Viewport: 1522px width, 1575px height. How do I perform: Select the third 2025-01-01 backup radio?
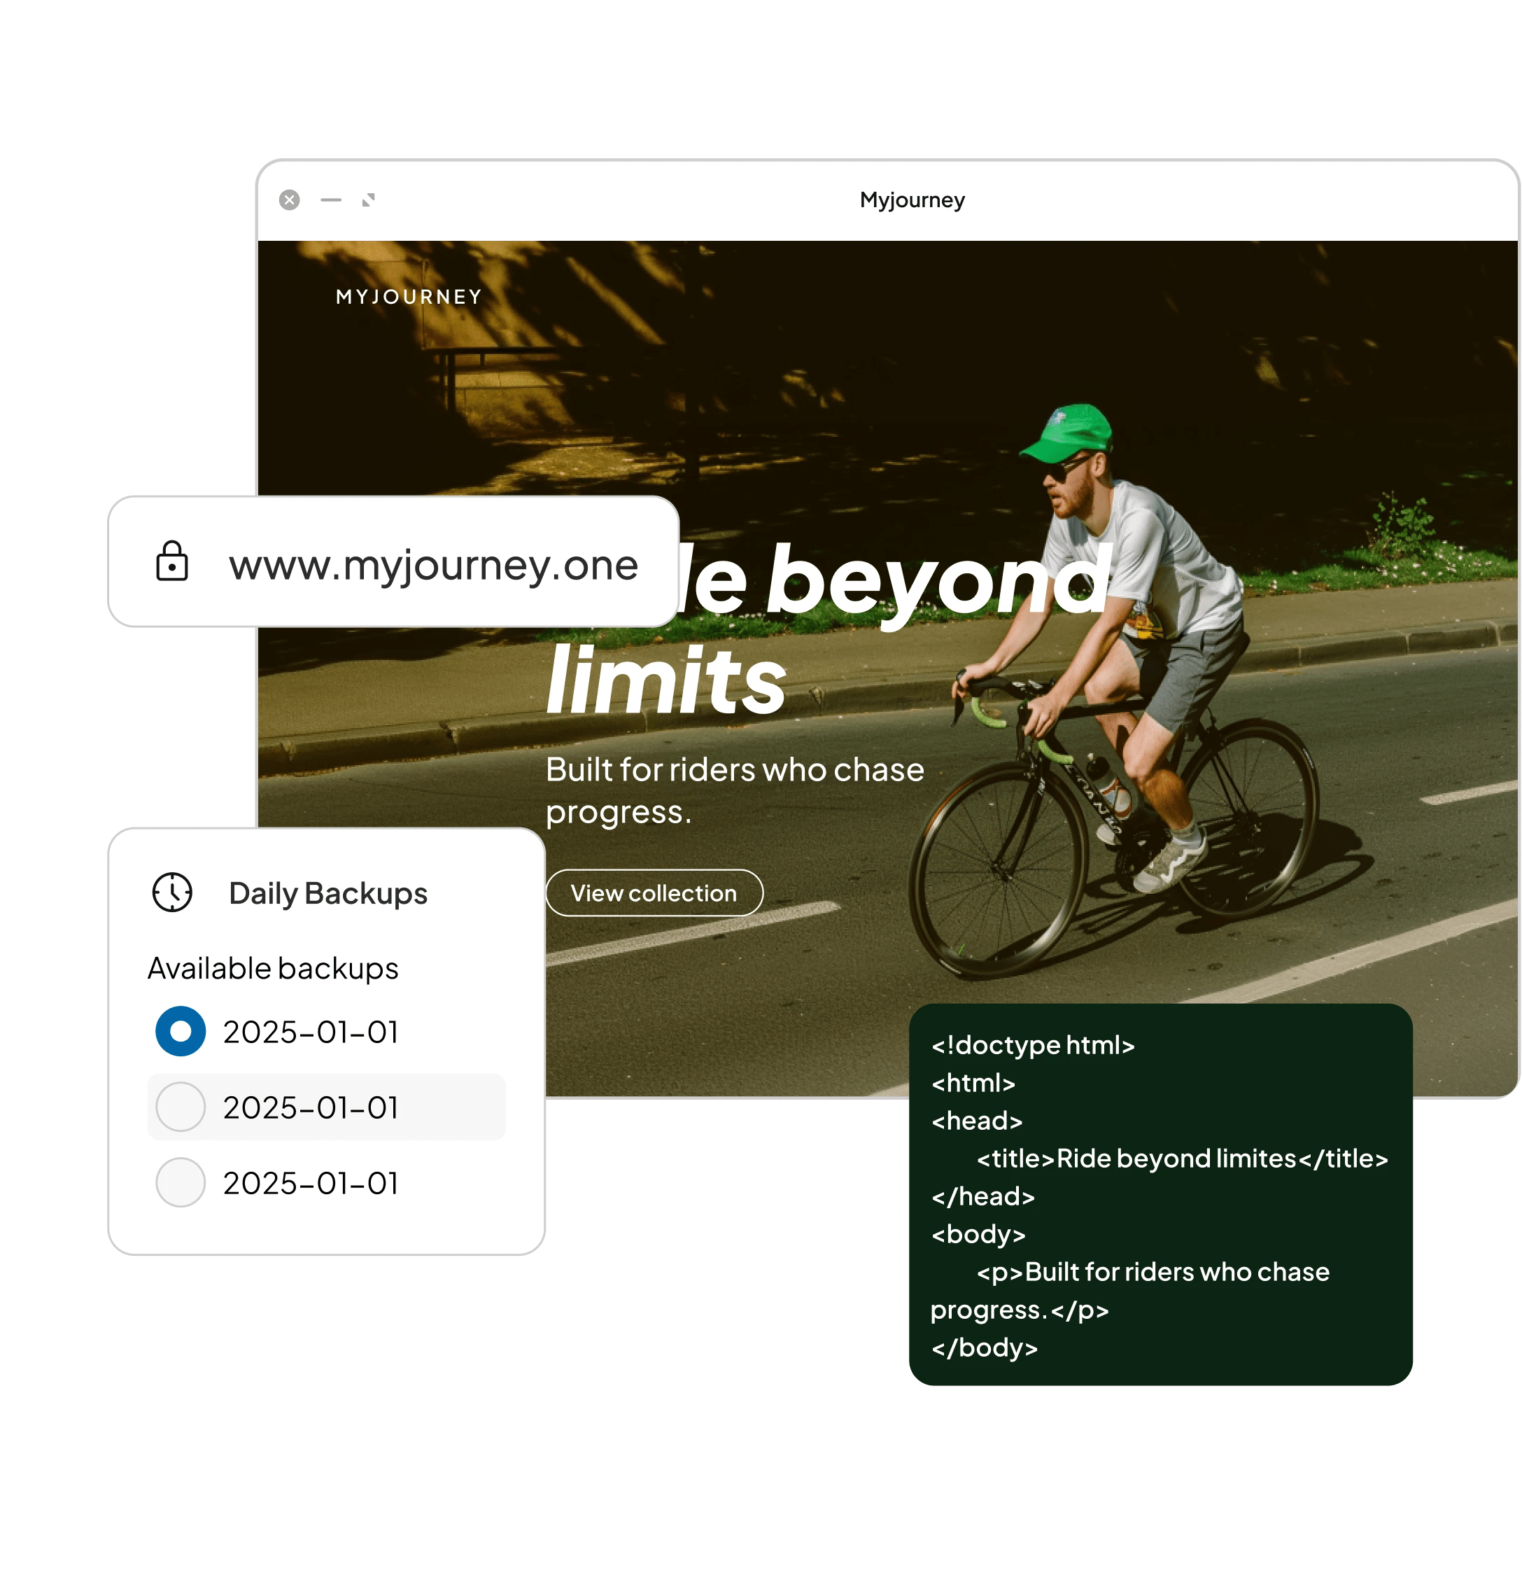click(181, 1182)
